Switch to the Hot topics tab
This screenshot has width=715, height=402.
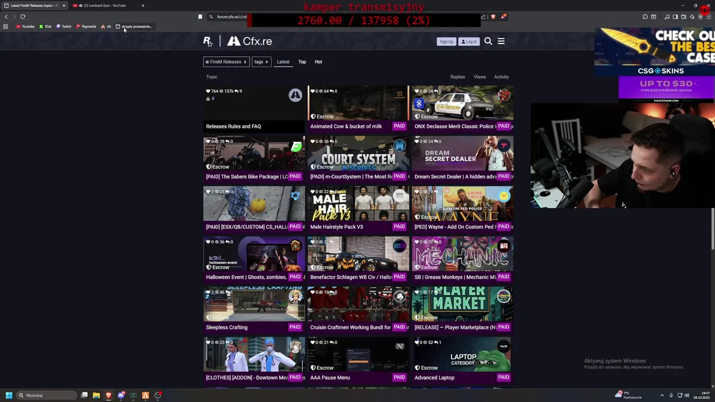[x=318, y=62]
